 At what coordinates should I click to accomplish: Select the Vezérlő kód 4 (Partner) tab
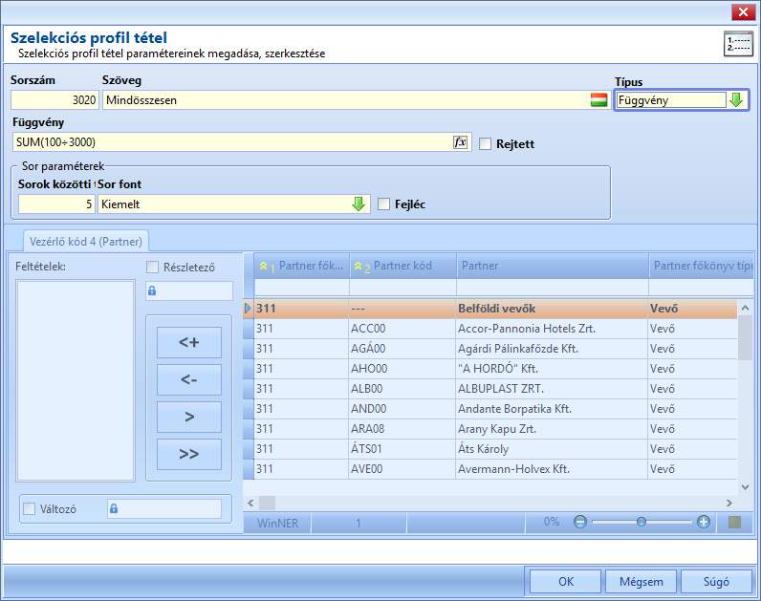click(86, 241)
